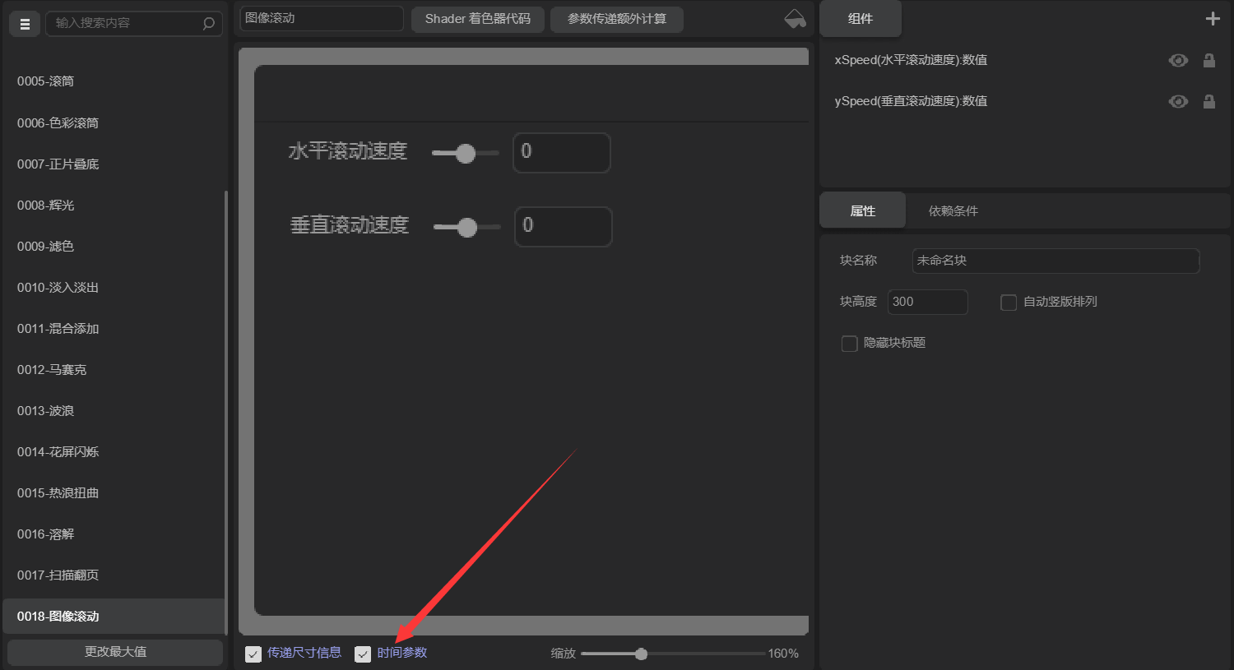Switch to the 依赖条件 tab
Image resolution: width=1234 pixels, height=670 pixels.
(953, 210)
